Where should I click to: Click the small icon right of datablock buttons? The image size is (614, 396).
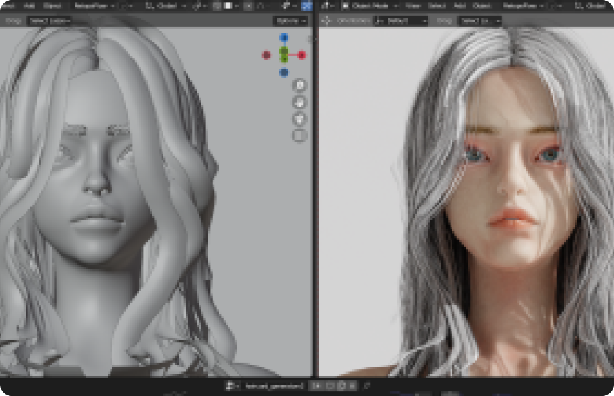pyautogui.click(x=367, y=386)
